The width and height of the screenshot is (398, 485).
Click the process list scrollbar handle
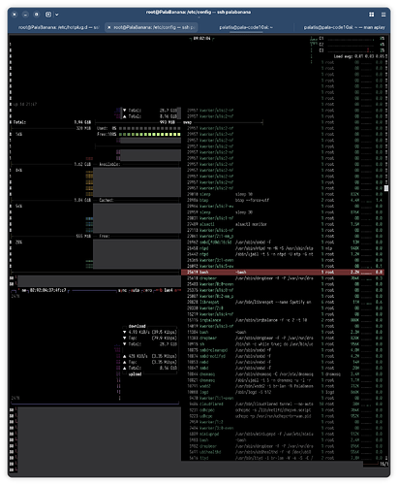click(x=386, y=188)
